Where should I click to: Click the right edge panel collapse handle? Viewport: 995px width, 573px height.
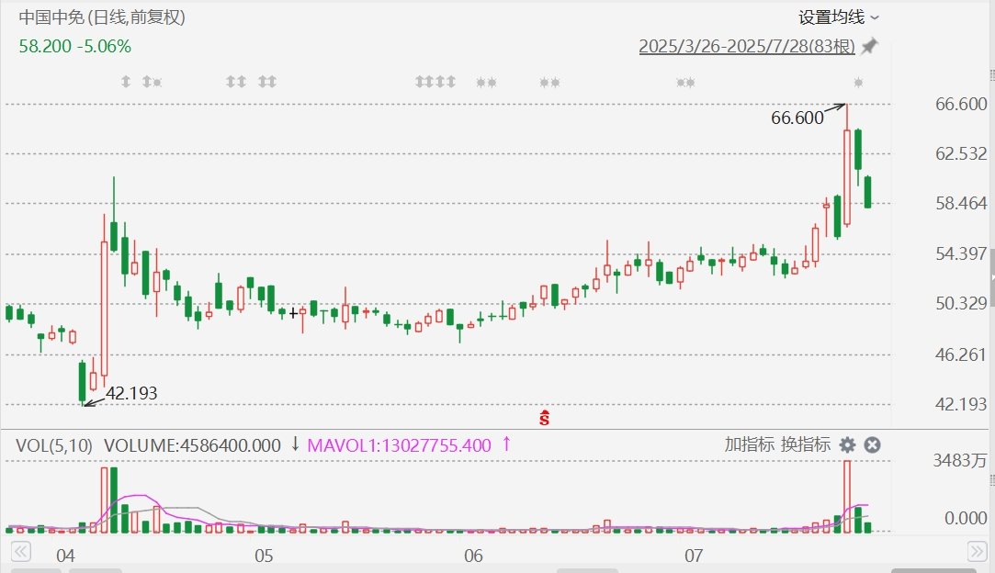click(992, 278)
